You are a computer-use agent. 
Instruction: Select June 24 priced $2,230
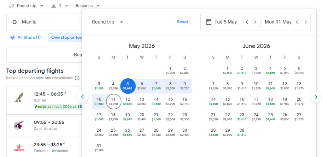point(256,117)
